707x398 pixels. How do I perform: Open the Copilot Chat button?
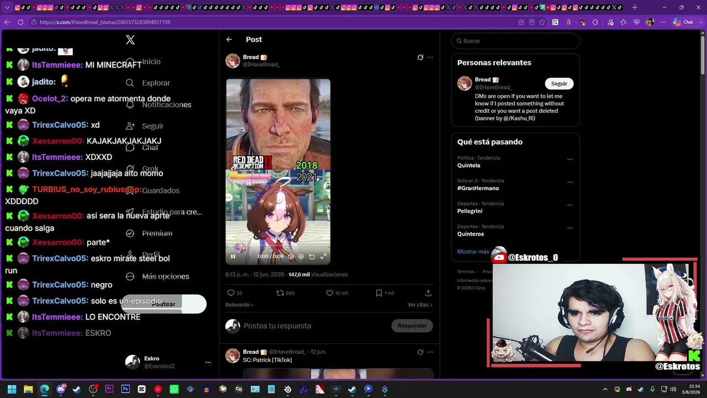(683, 22)
